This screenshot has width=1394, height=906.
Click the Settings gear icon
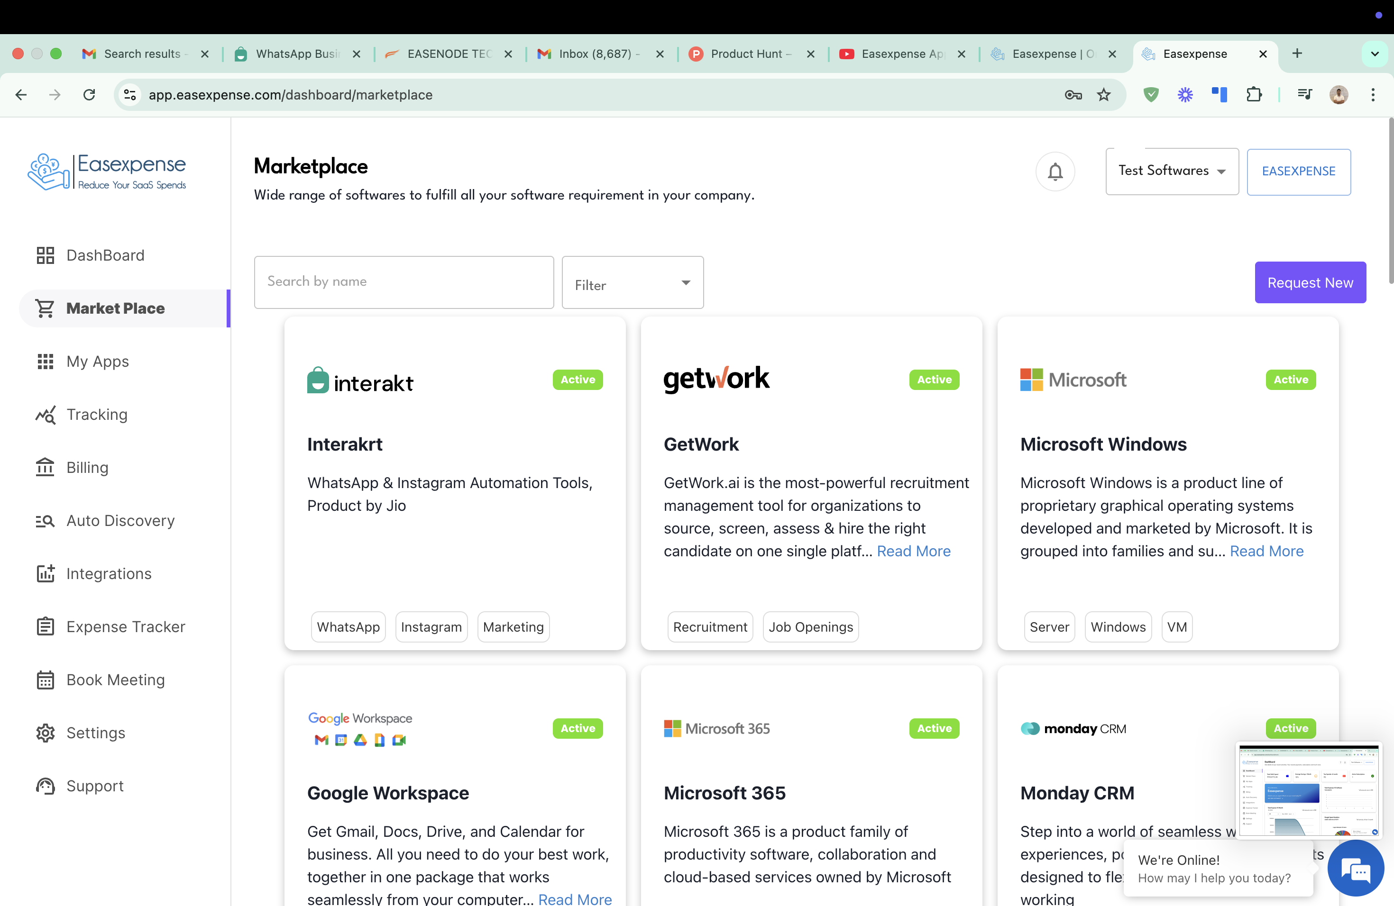pos(45,733)
